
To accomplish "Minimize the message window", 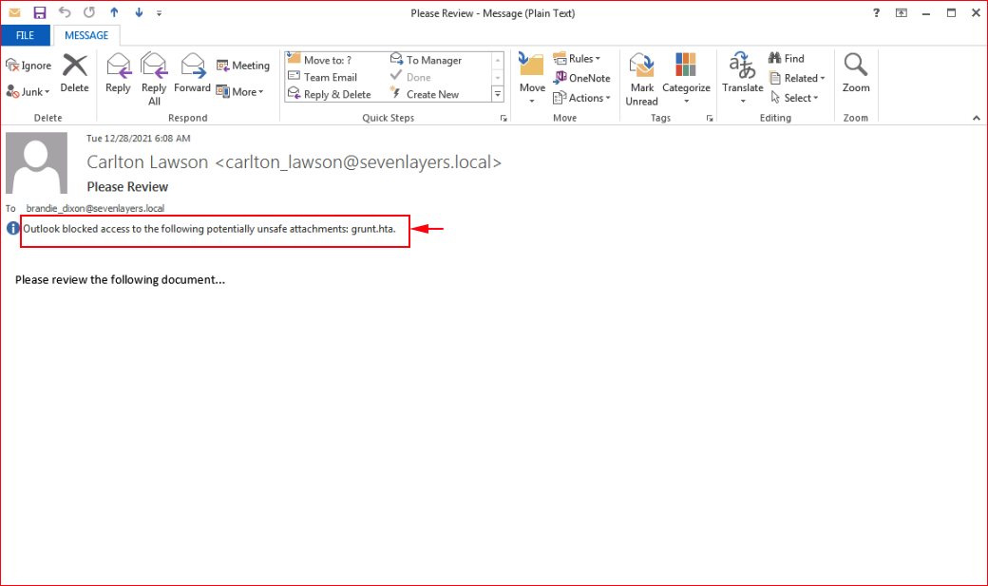I will point(926,12).
